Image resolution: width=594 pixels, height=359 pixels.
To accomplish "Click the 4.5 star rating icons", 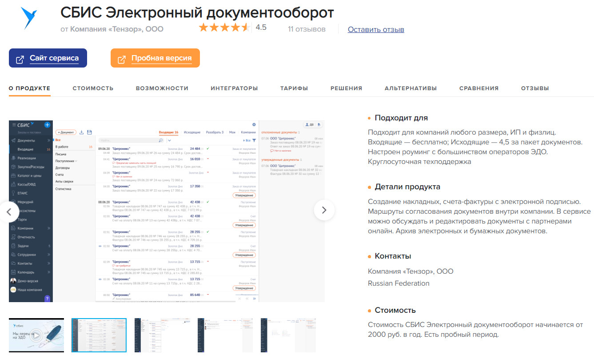I will pos(225,28).
